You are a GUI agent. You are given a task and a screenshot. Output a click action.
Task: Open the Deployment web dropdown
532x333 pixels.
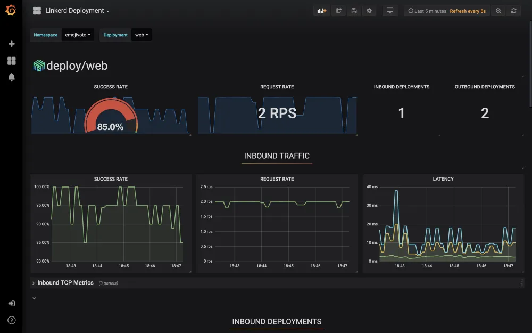click(x=142, y=35)
